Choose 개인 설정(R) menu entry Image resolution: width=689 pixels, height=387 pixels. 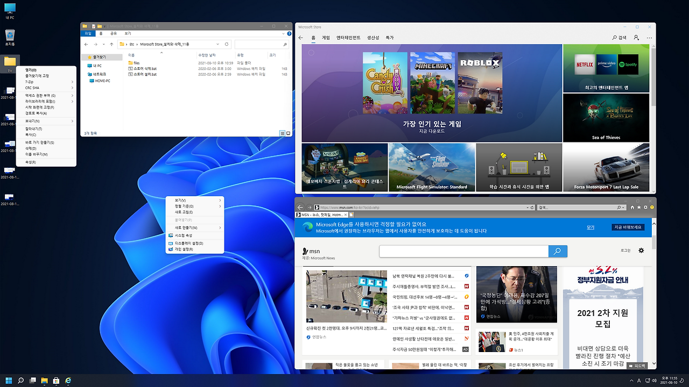tap(195, 249)
